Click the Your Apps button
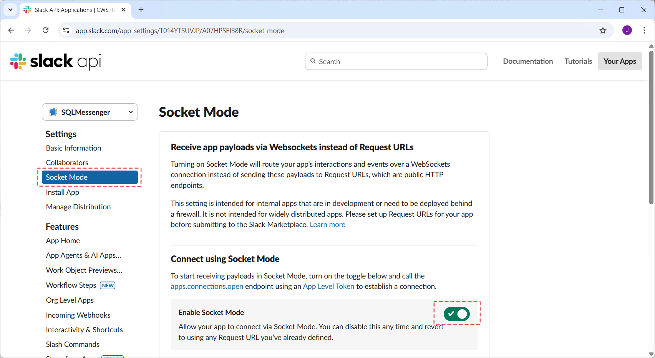 [x=619, y=61]
